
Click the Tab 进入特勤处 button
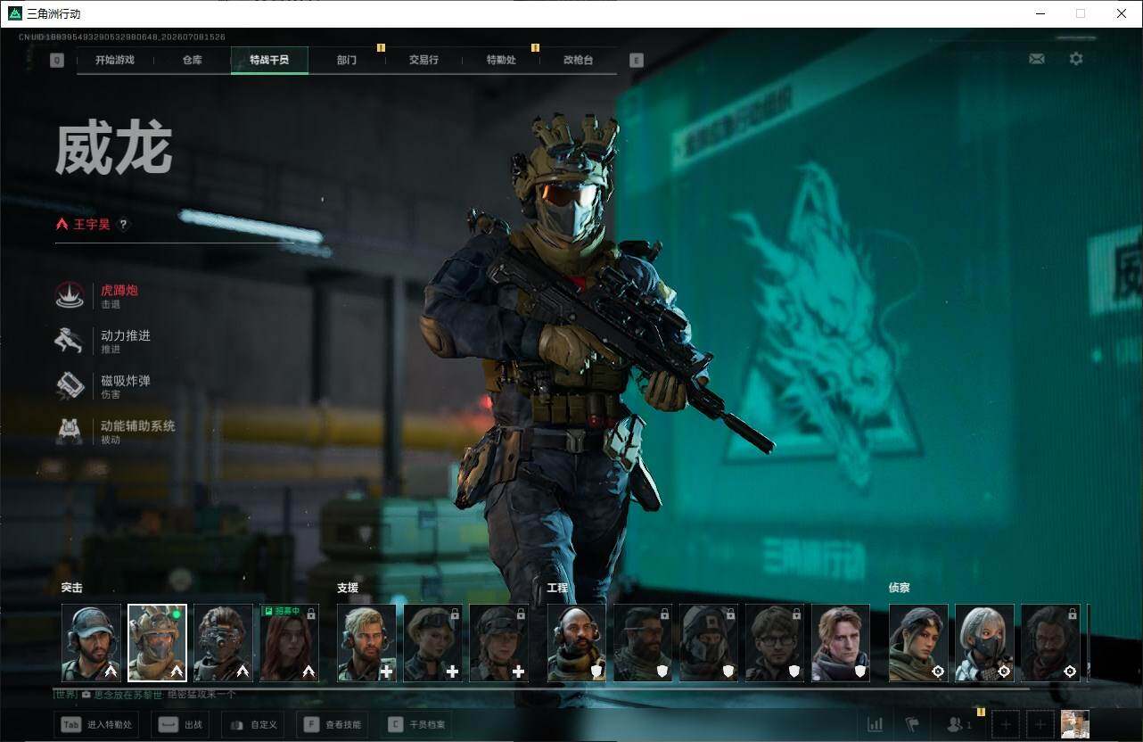(x=96, y=724)
